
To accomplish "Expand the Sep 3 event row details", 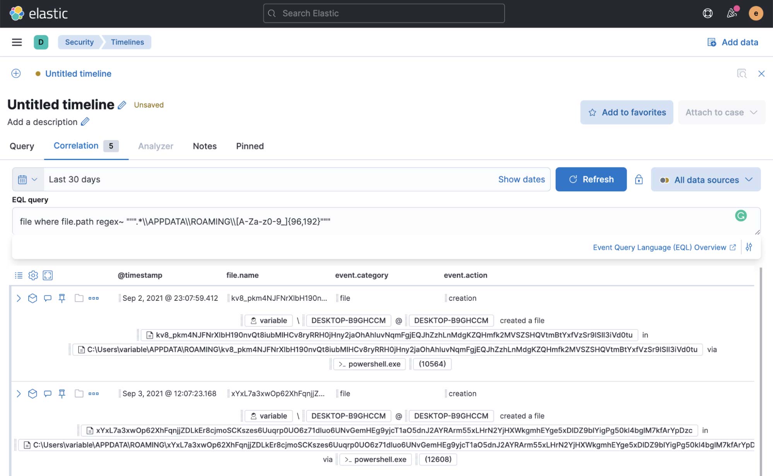I will click(18, 393).
